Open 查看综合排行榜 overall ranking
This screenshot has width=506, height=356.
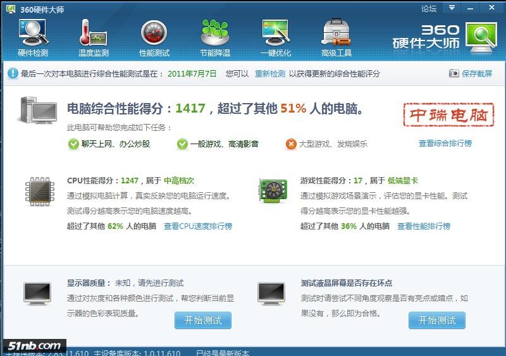pyautogui.click(x=445, y=144)
